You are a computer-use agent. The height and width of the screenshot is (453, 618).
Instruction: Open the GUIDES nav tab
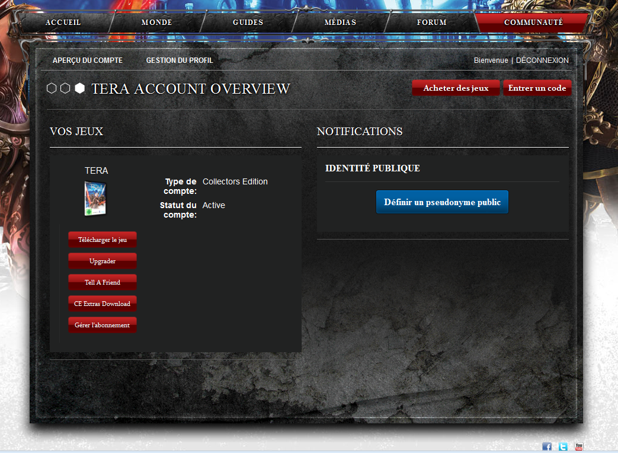pos(248,23)
